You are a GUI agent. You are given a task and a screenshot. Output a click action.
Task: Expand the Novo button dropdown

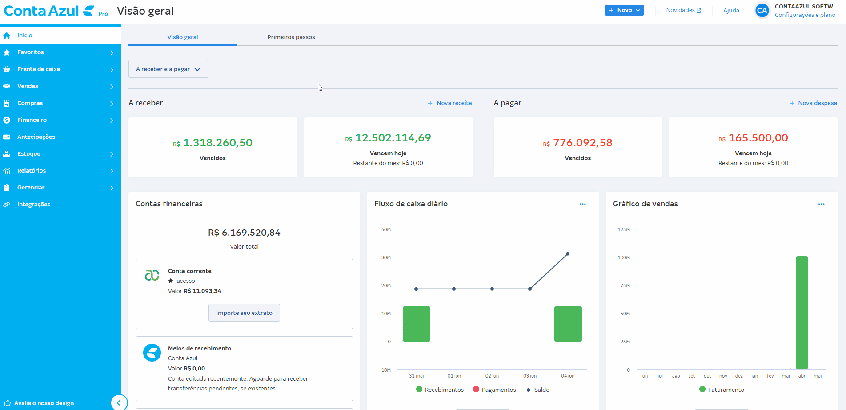[624, 10]
